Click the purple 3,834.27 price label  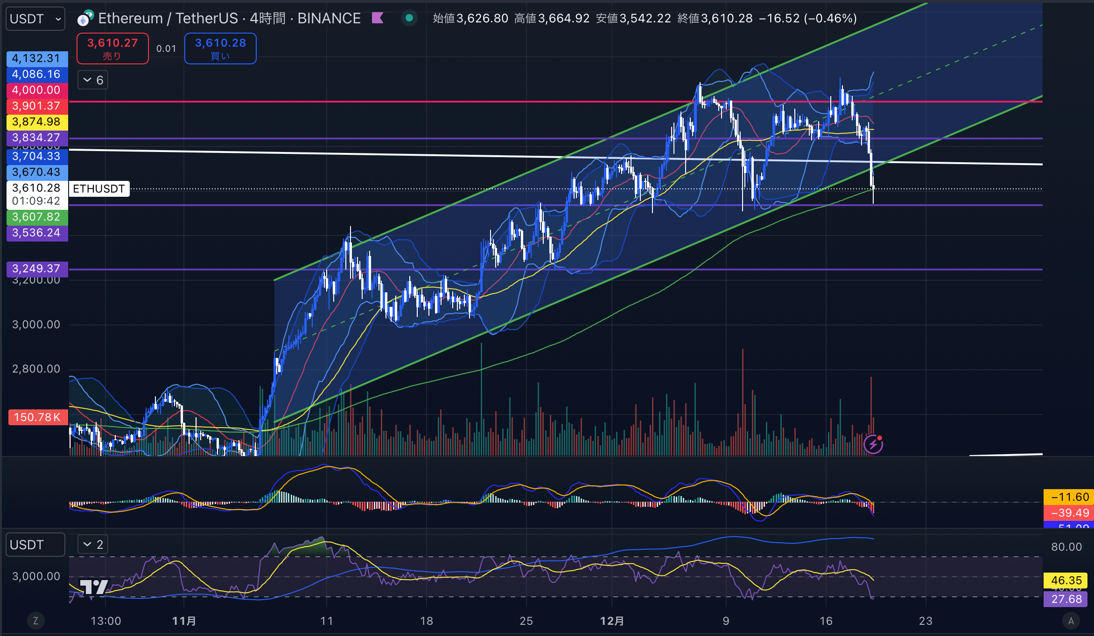click(37, 138)
